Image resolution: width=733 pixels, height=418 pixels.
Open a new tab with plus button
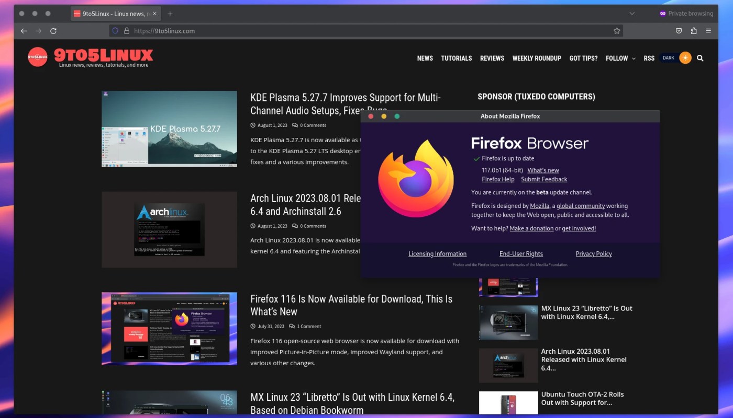170,14
